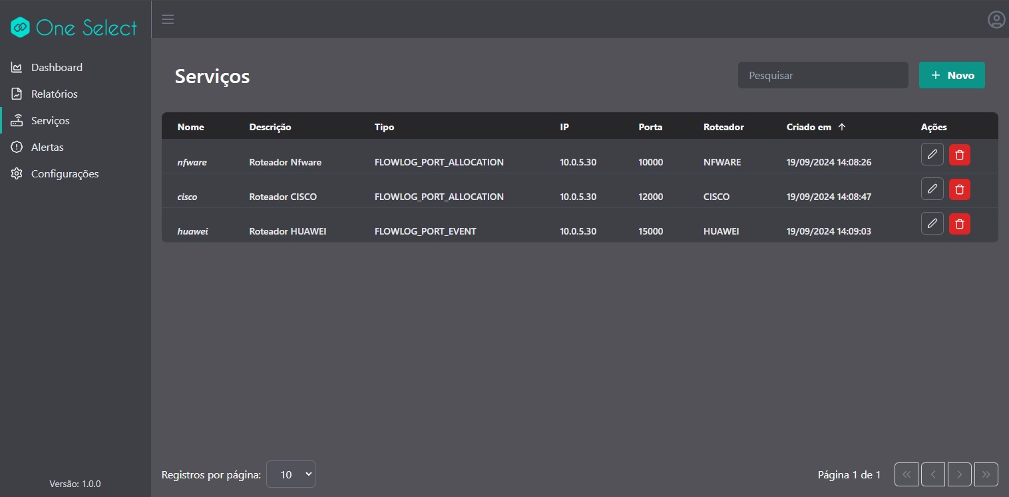Click the date 19/09/2024 14:09:03
Image resolution: width=1009 pixels, height=497 pixels.
click(x=829, y=231)
